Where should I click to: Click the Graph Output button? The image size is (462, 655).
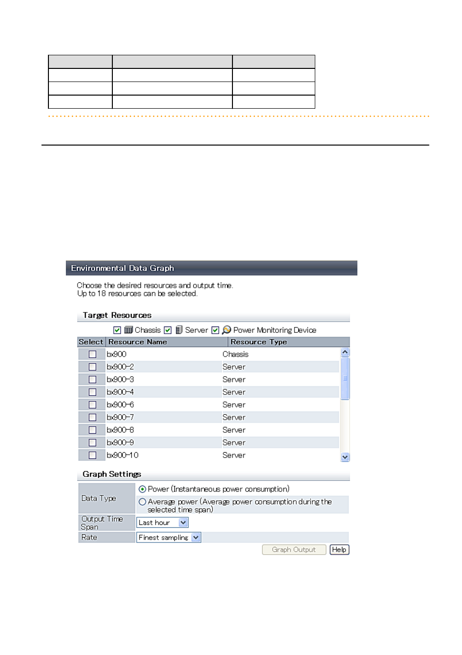294,550
